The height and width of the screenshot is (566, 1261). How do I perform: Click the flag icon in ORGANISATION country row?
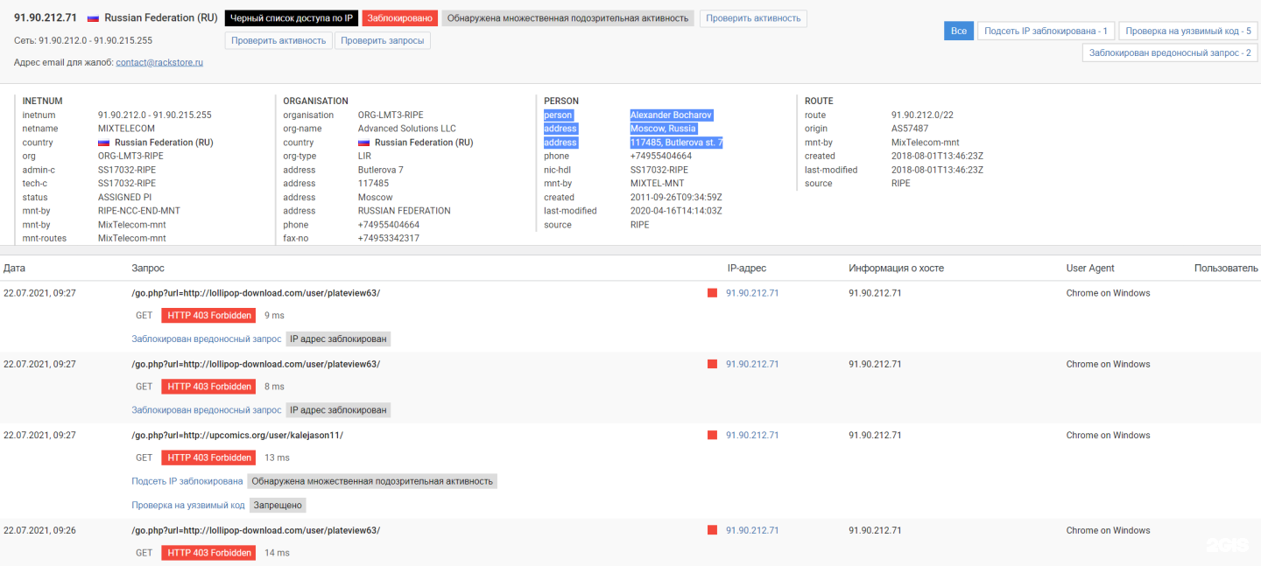click(x=363, y=143)
